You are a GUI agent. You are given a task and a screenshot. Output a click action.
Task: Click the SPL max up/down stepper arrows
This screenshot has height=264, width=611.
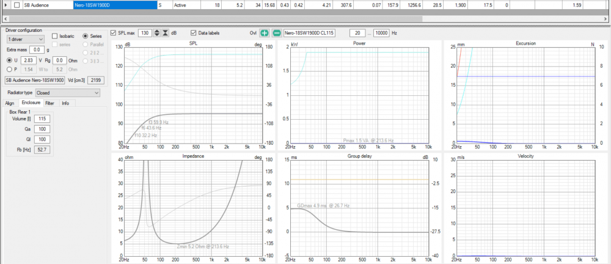[156, 33]
